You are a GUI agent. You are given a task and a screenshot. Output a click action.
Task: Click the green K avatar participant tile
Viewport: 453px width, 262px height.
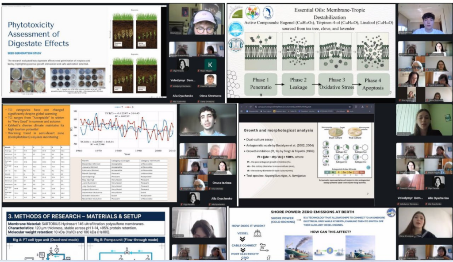pos(210,64)
